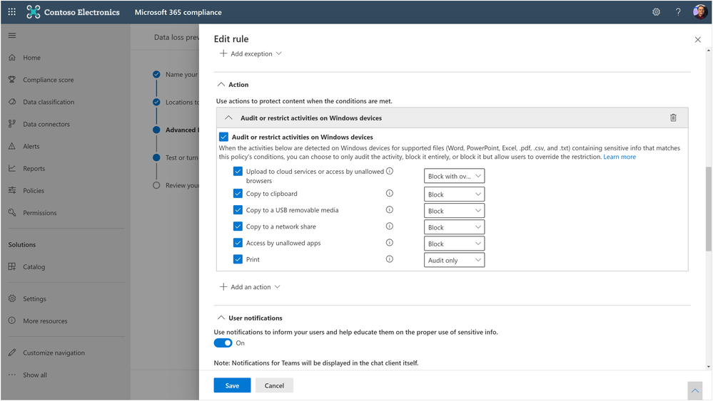Click the Policies sliders icon
Image resolution: width=713 pixels, height=401 pixels.
12,190
